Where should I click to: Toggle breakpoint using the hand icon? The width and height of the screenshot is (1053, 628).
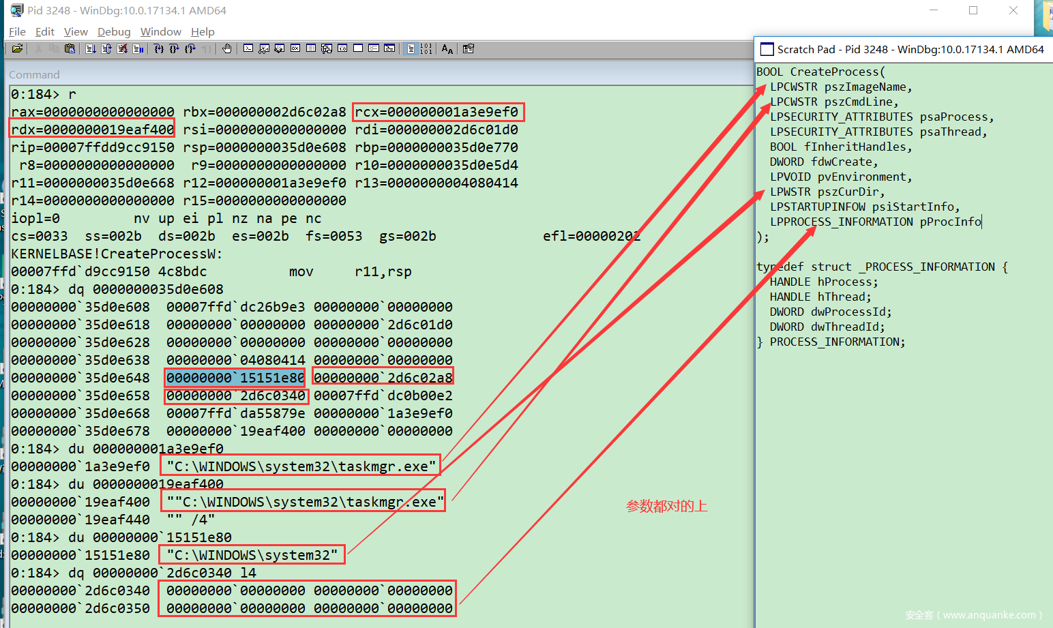coord(227,48)
